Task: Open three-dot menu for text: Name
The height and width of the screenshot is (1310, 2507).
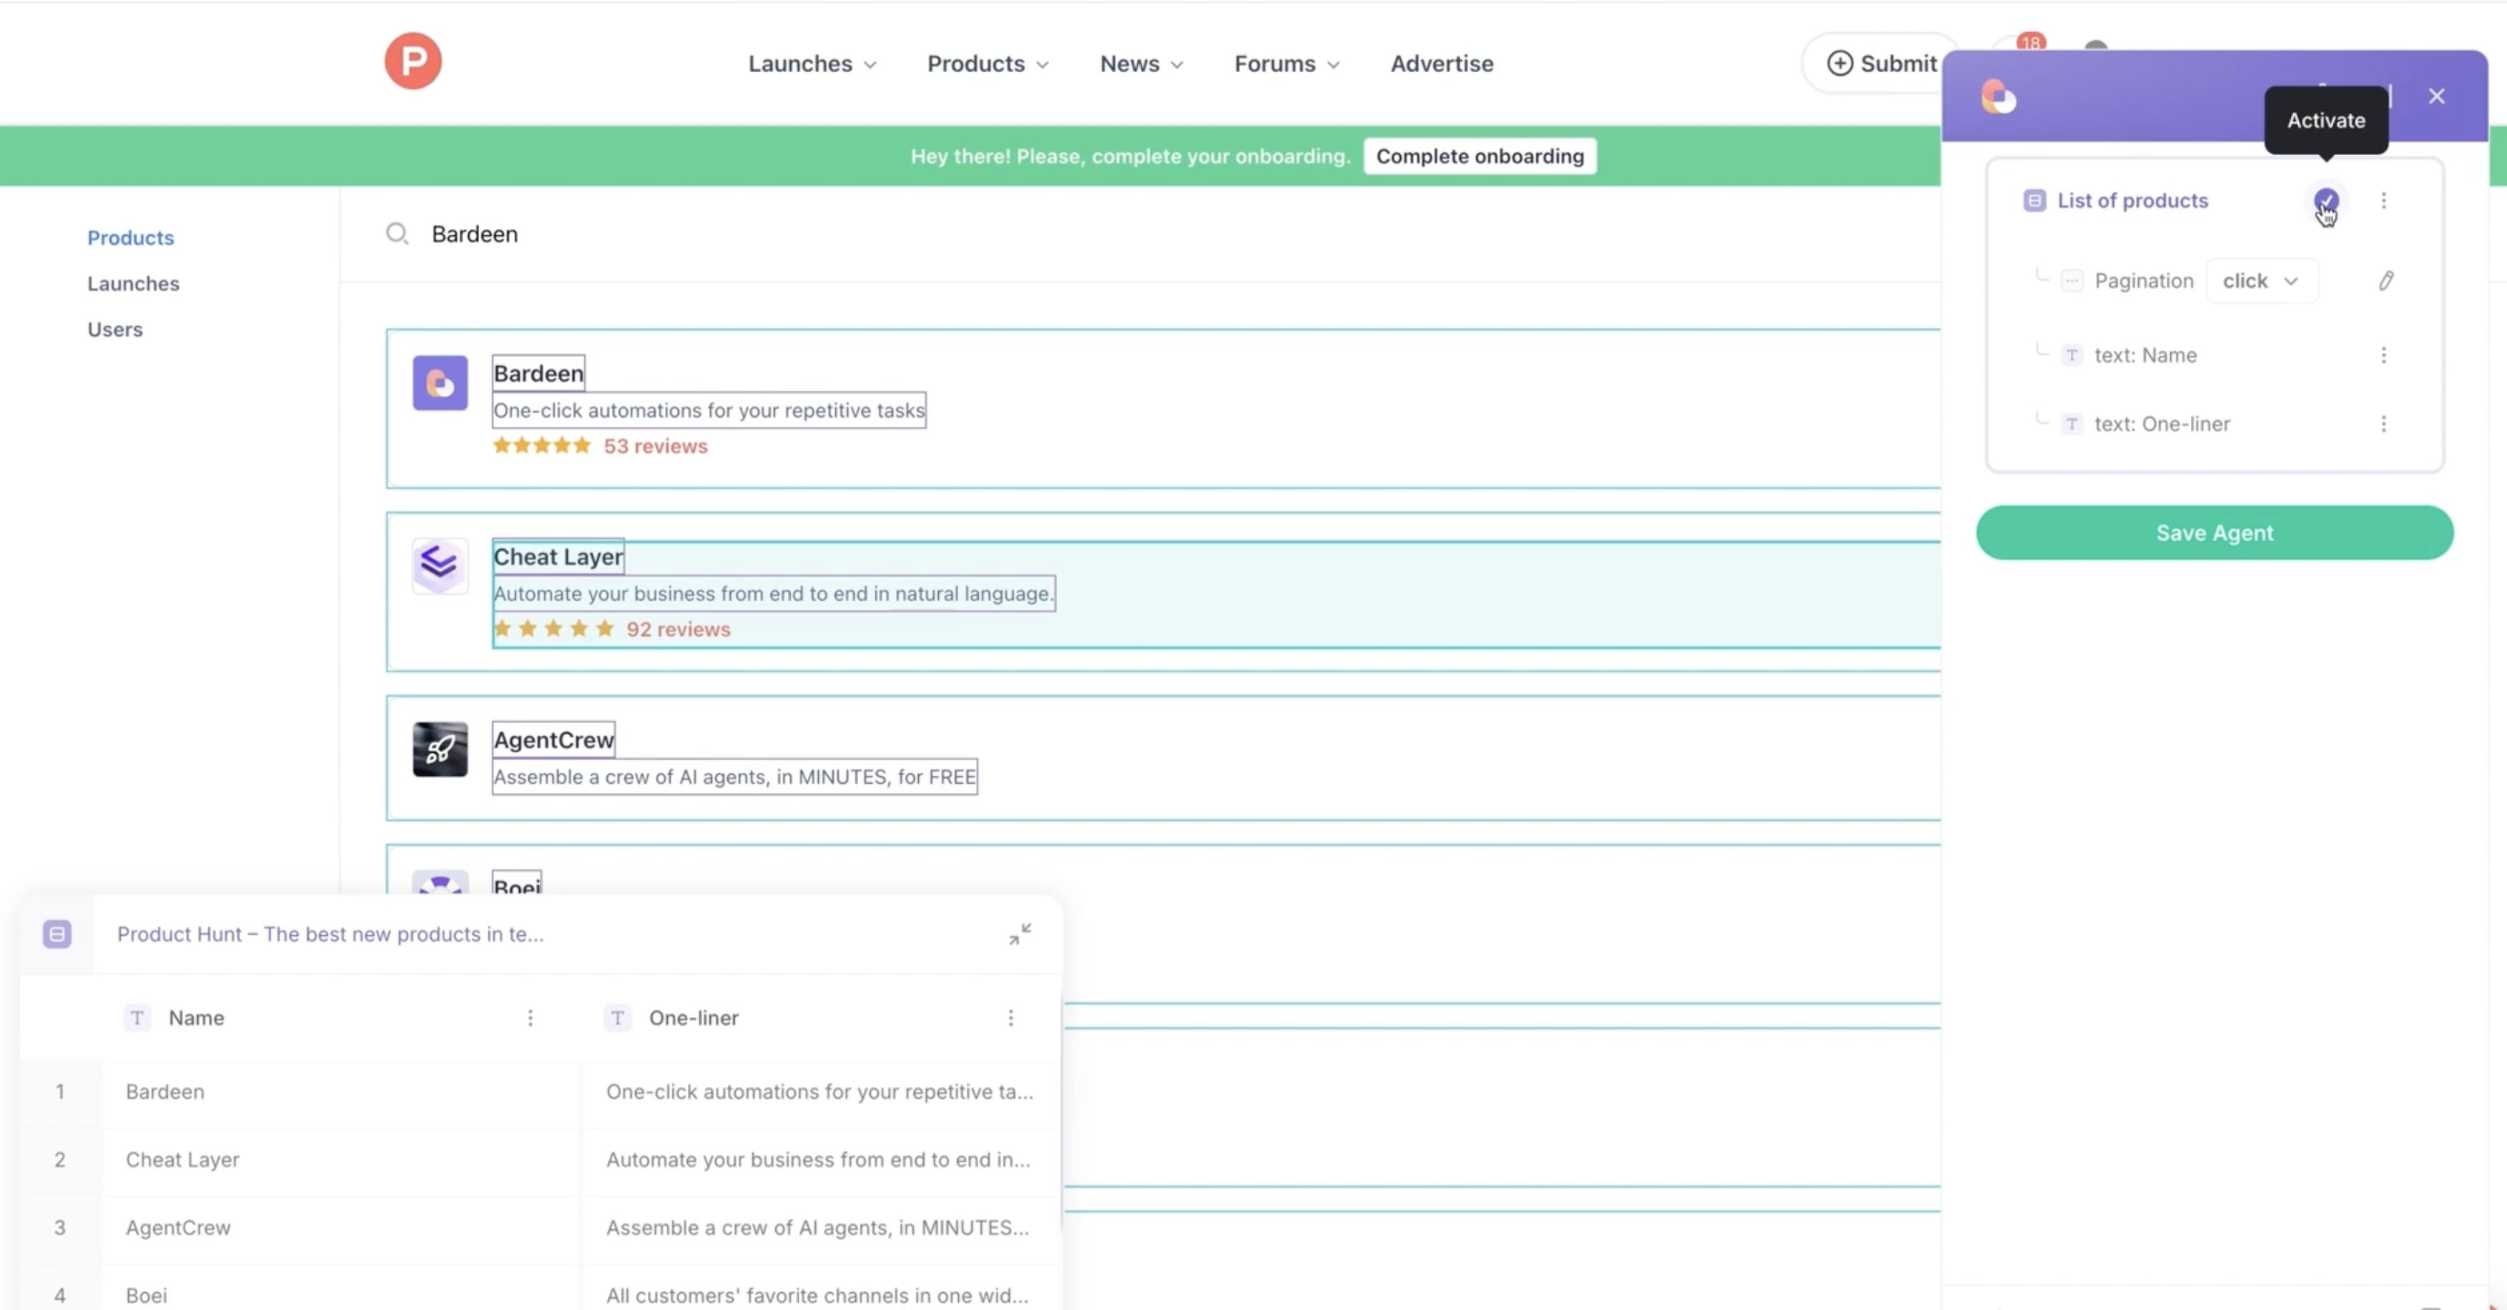Action: tap(2383, 355)
